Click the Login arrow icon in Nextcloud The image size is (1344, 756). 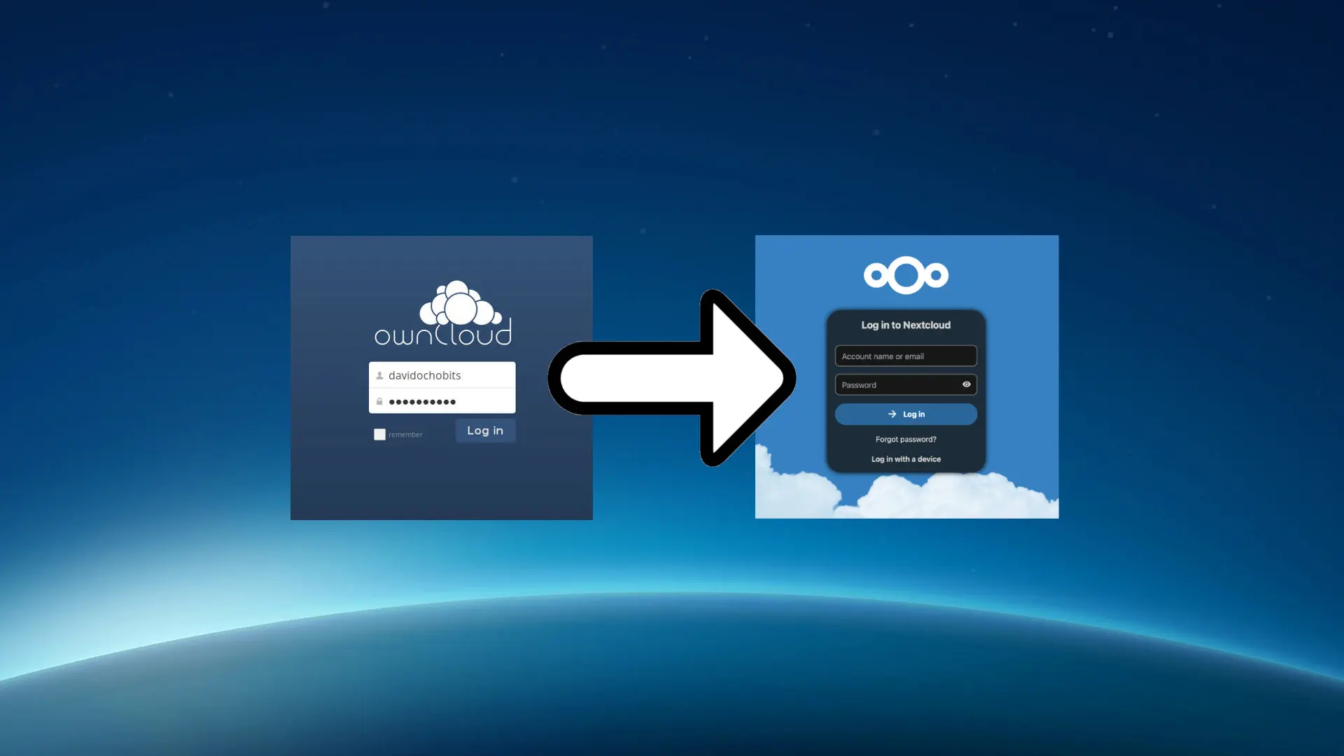pyautogui.click(x=891, y=414)
